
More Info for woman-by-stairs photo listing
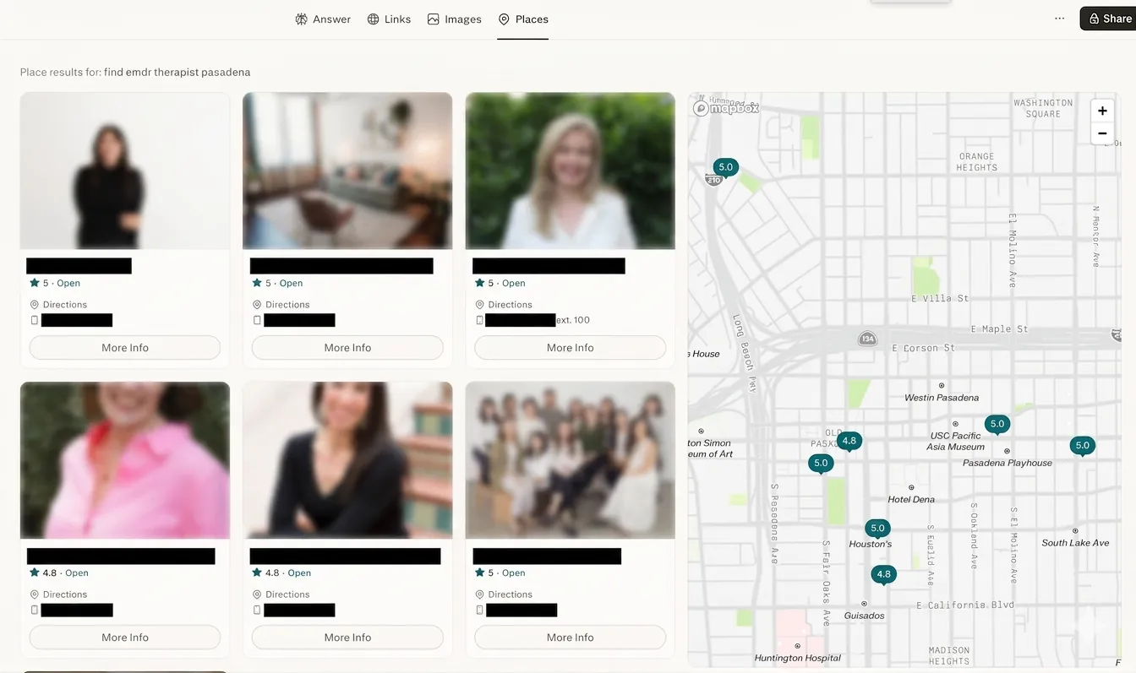tap(347, 637)
